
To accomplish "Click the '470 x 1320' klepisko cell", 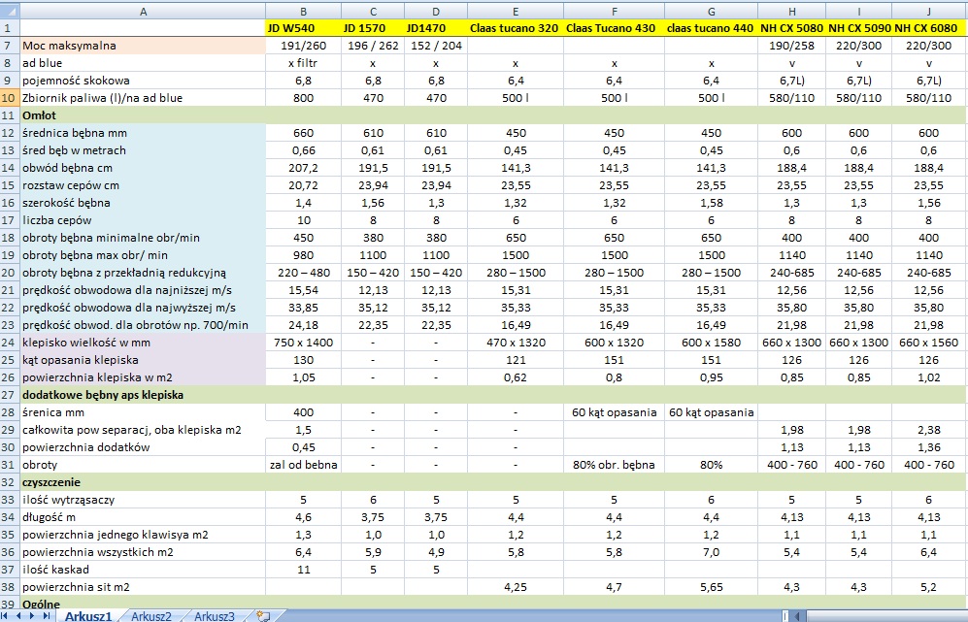I will click(516, 343).
